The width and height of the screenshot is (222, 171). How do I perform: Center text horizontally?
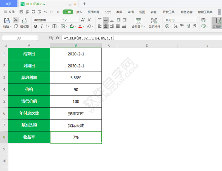point(106,26)
